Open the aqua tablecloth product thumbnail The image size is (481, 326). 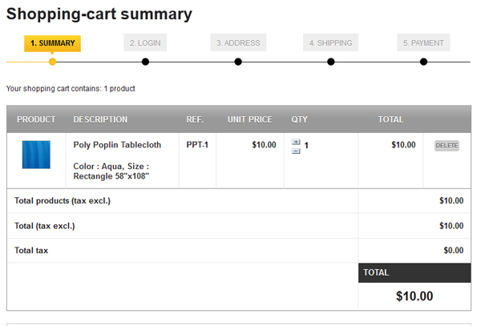point(36,155)
